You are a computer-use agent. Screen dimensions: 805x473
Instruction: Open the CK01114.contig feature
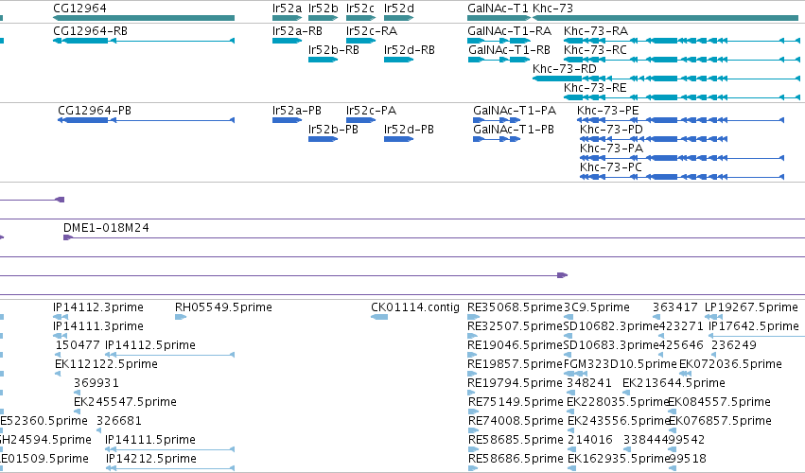(415, 307)
